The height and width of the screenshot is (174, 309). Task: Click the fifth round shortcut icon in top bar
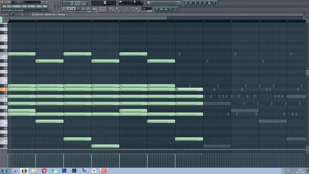[205, 3]
